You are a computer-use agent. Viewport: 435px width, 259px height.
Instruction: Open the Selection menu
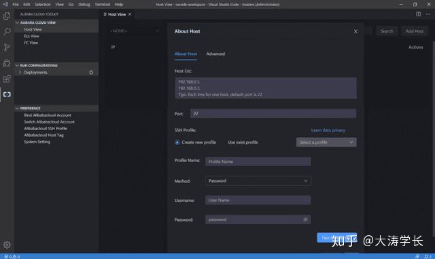point(43,5)
